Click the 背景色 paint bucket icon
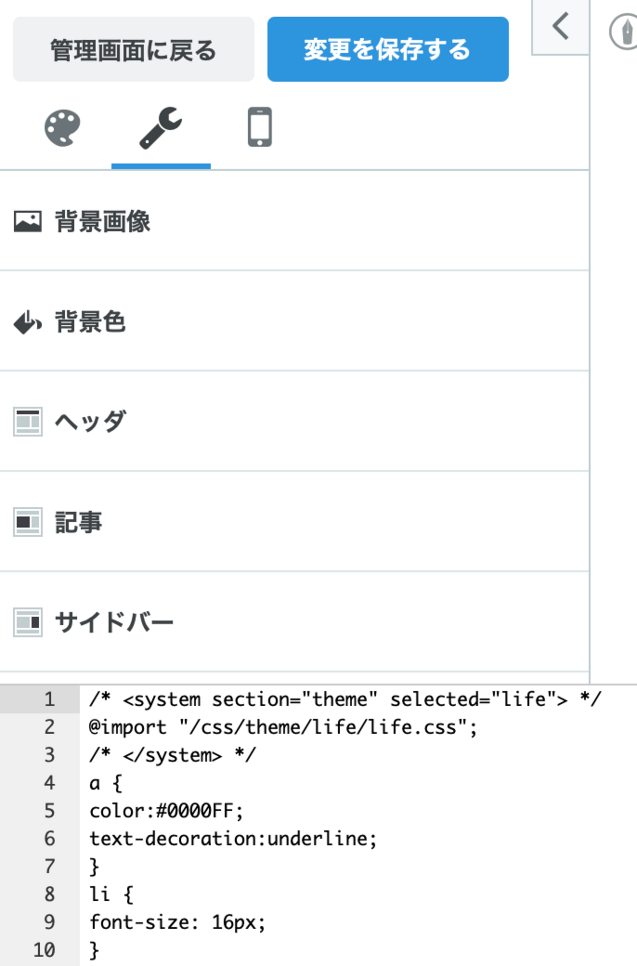 tap(27, 322)
